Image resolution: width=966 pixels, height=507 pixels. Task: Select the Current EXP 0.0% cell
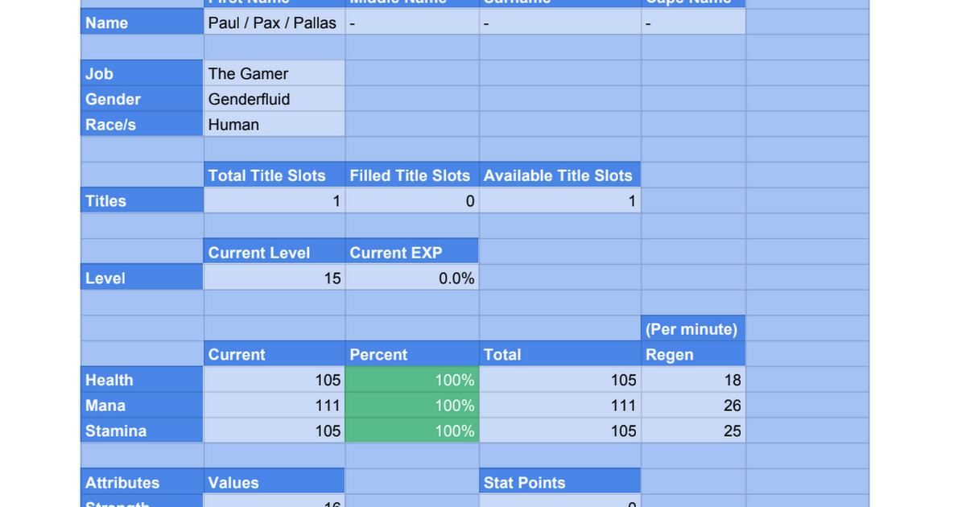412,278
